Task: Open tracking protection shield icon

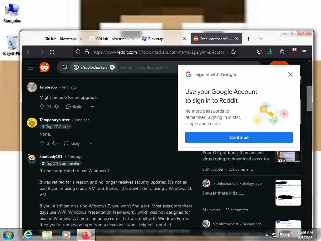Action: coord(78,52)
